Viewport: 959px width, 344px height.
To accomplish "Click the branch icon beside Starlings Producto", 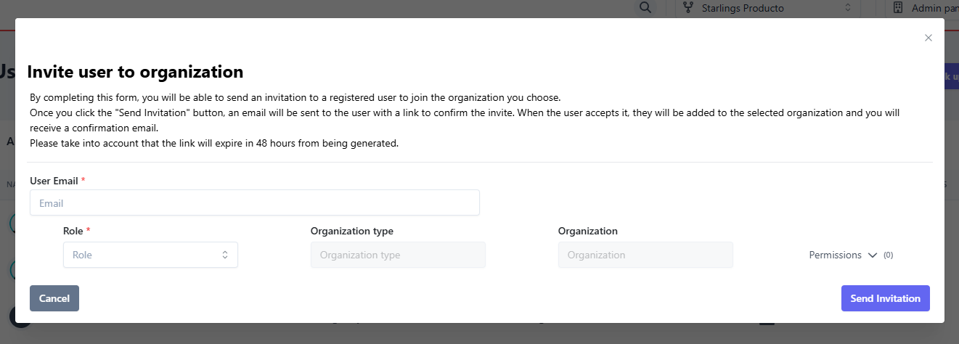I will (687, 8).
